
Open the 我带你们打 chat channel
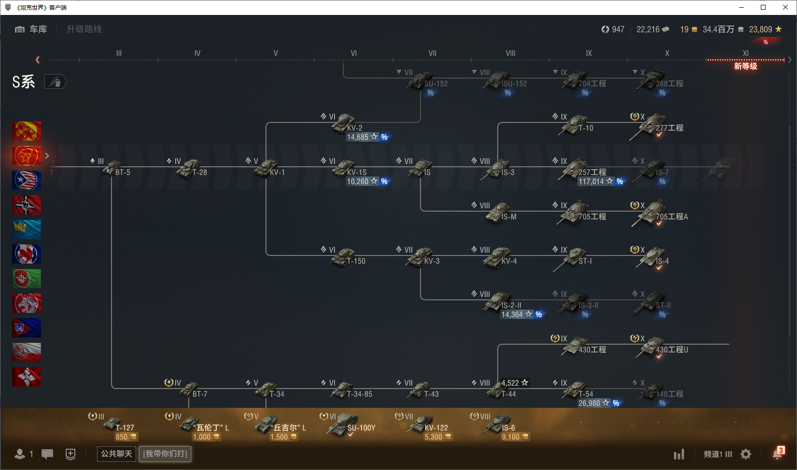[165, 454]
